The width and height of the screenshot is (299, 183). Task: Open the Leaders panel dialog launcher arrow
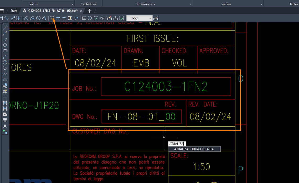click(x=261, y=5)
